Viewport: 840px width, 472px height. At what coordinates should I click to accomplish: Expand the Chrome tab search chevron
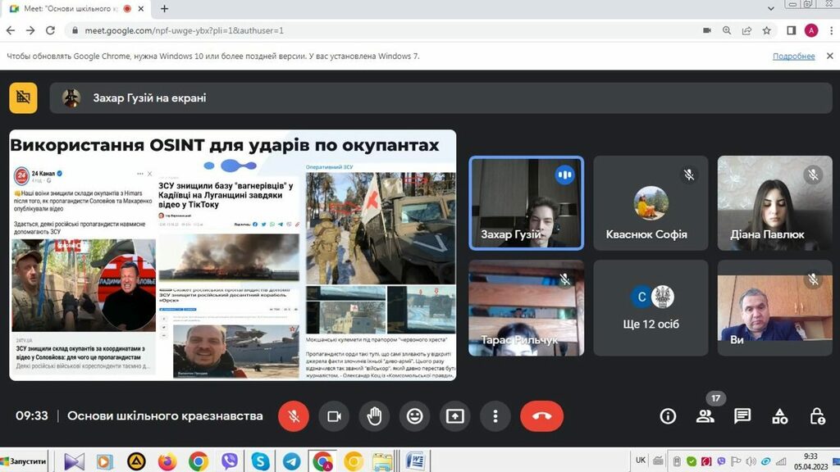tap(771, 8)
